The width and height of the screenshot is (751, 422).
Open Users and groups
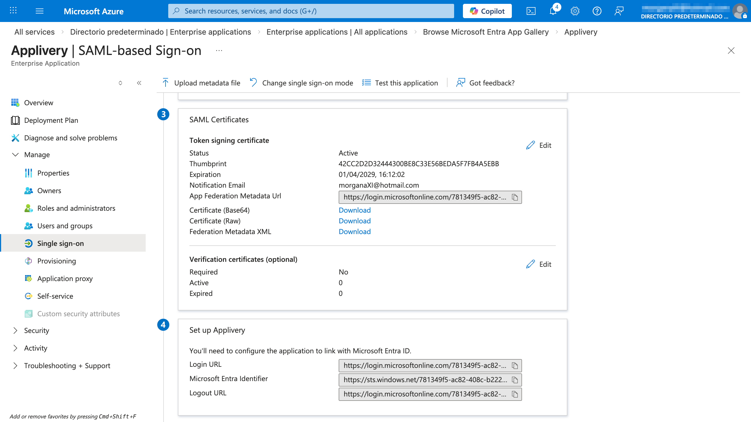tap(65, 226)
